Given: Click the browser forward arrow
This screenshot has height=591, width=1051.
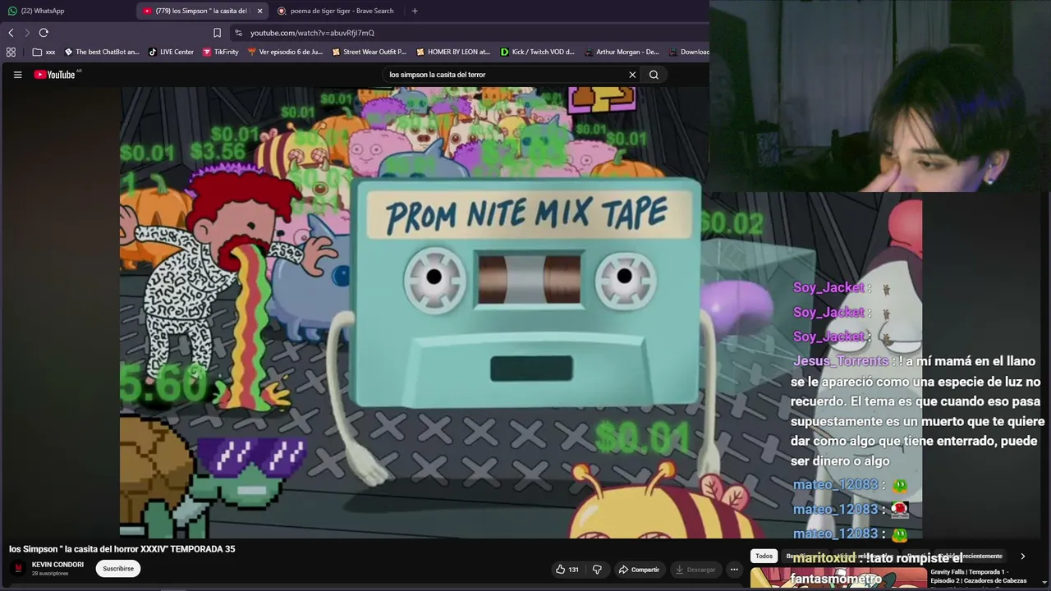Looking at the screenshot, I should [26, 33].
